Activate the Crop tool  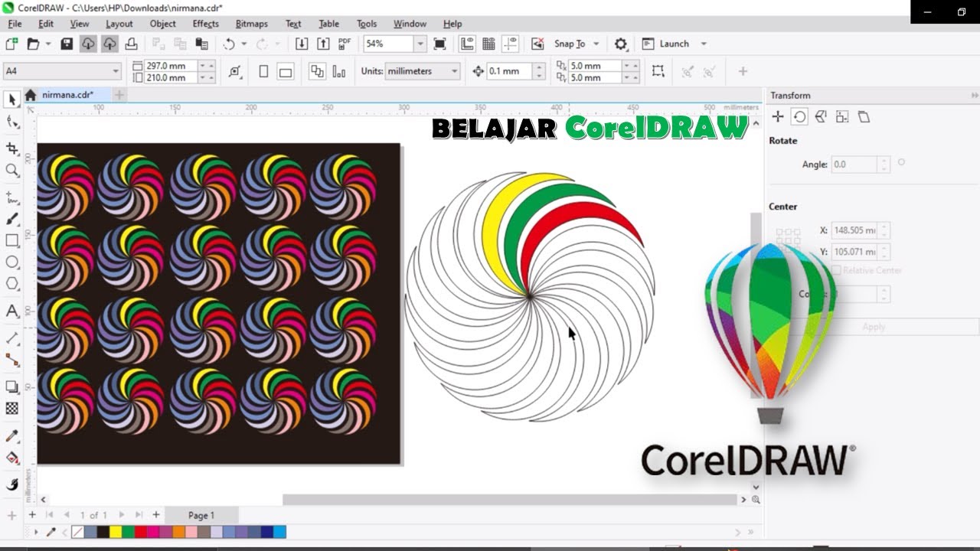[x=12, y=148]
